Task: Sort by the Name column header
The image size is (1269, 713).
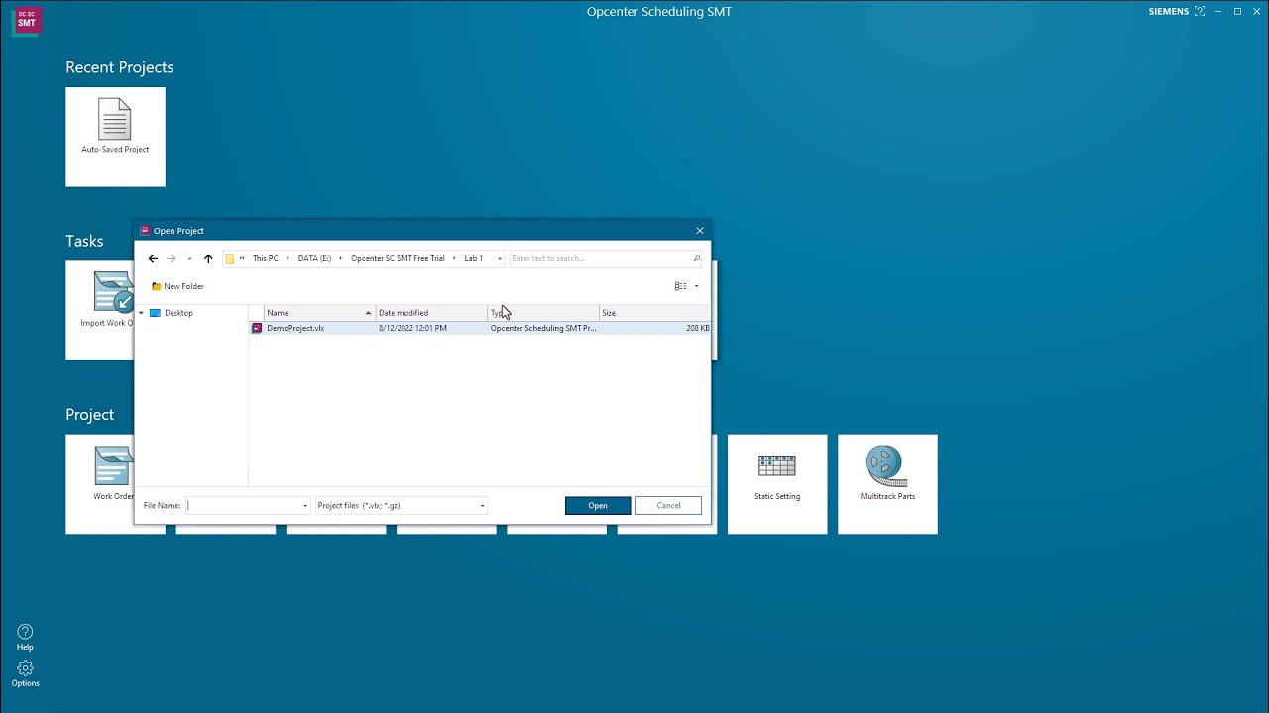Action: pos(320,313)
